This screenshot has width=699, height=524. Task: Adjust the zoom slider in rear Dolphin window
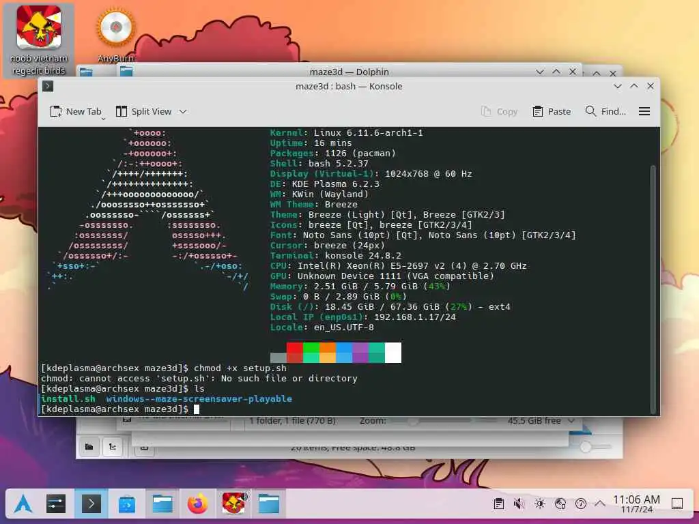pyautogui.click(x=595, y=446)
